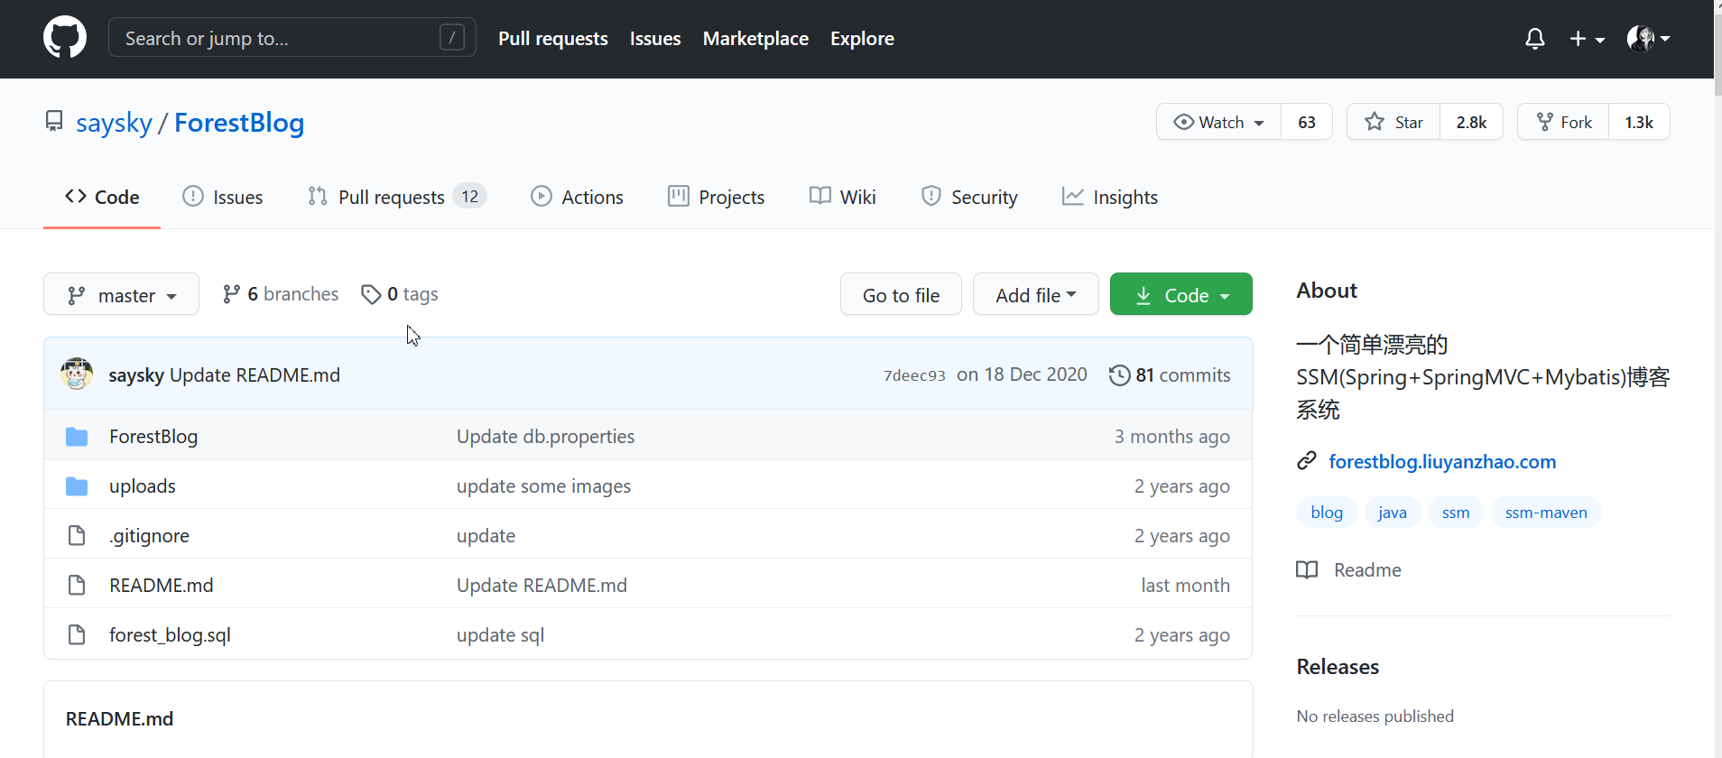This screenshot has height=758, width=1722.
Task: Switch to the Insights tab
Action: [1109, 197]
